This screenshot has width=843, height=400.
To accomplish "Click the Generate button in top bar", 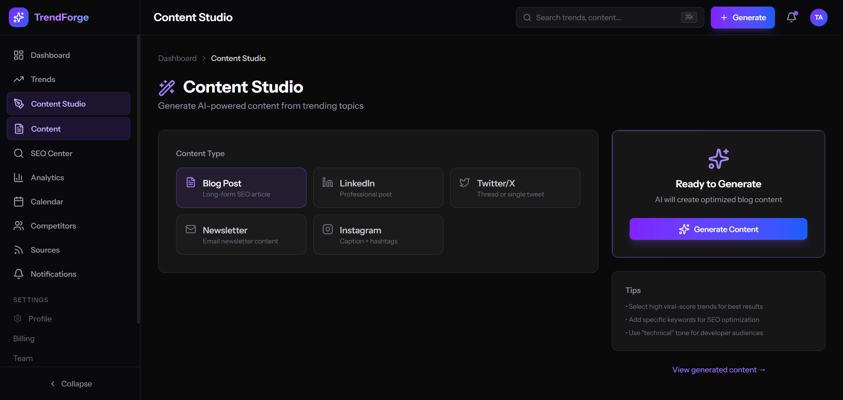I will click(742, 18).
